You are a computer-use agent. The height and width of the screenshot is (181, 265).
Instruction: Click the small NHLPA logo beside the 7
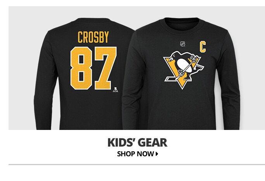115,90
